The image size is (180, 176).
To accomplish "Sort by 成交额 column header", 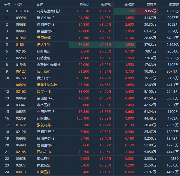I will (x=174, y=4).
